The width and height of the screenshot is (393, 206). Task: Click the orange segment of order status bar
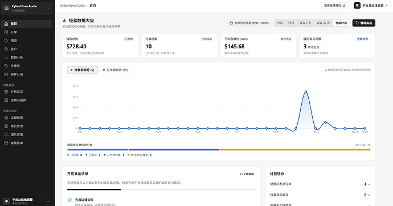point(295,150)
